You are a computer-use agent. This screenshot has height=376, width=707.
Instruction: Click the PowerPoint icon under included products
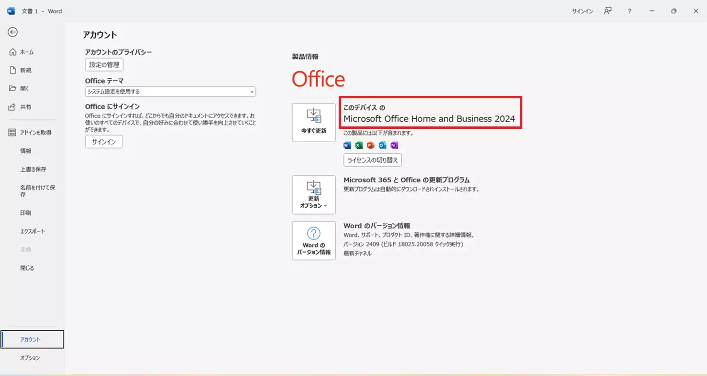pos(370,146)
